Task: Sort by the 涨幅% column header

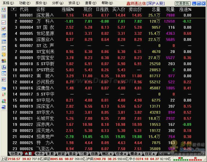Action: coord(68,9)
